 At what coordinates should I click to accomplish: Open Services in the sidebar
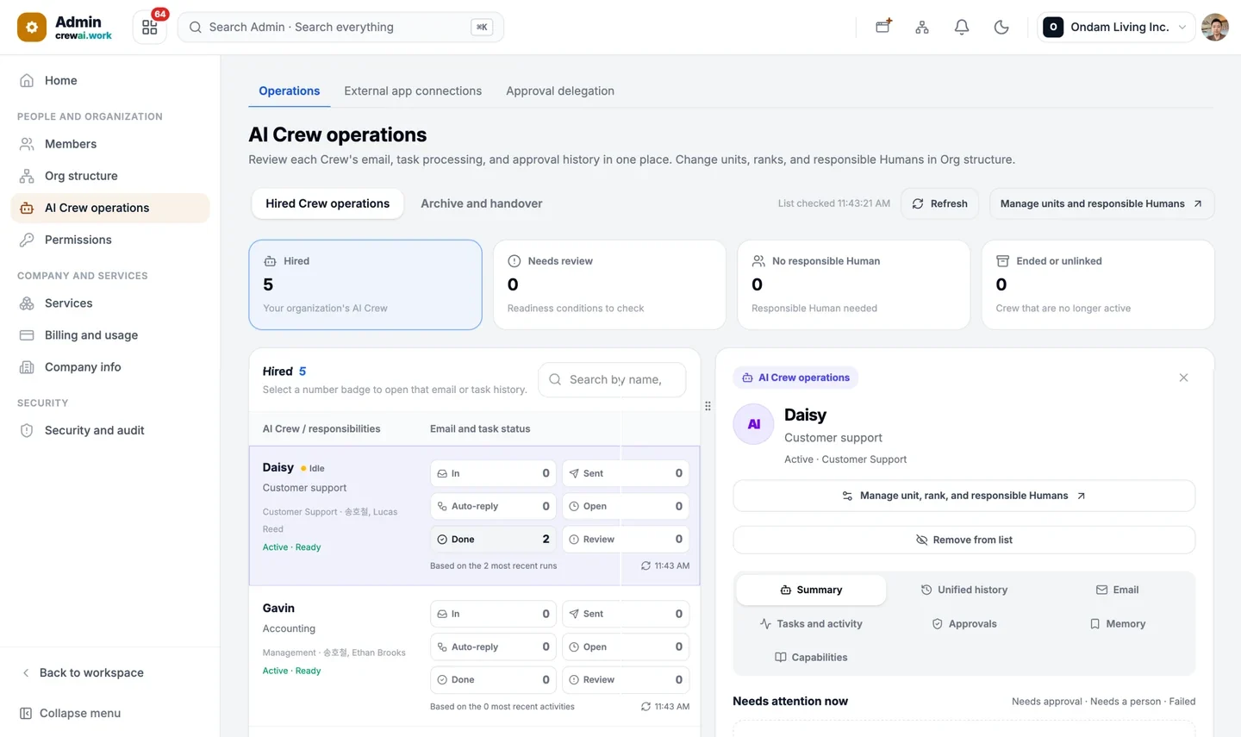click(x=110, y=303)
